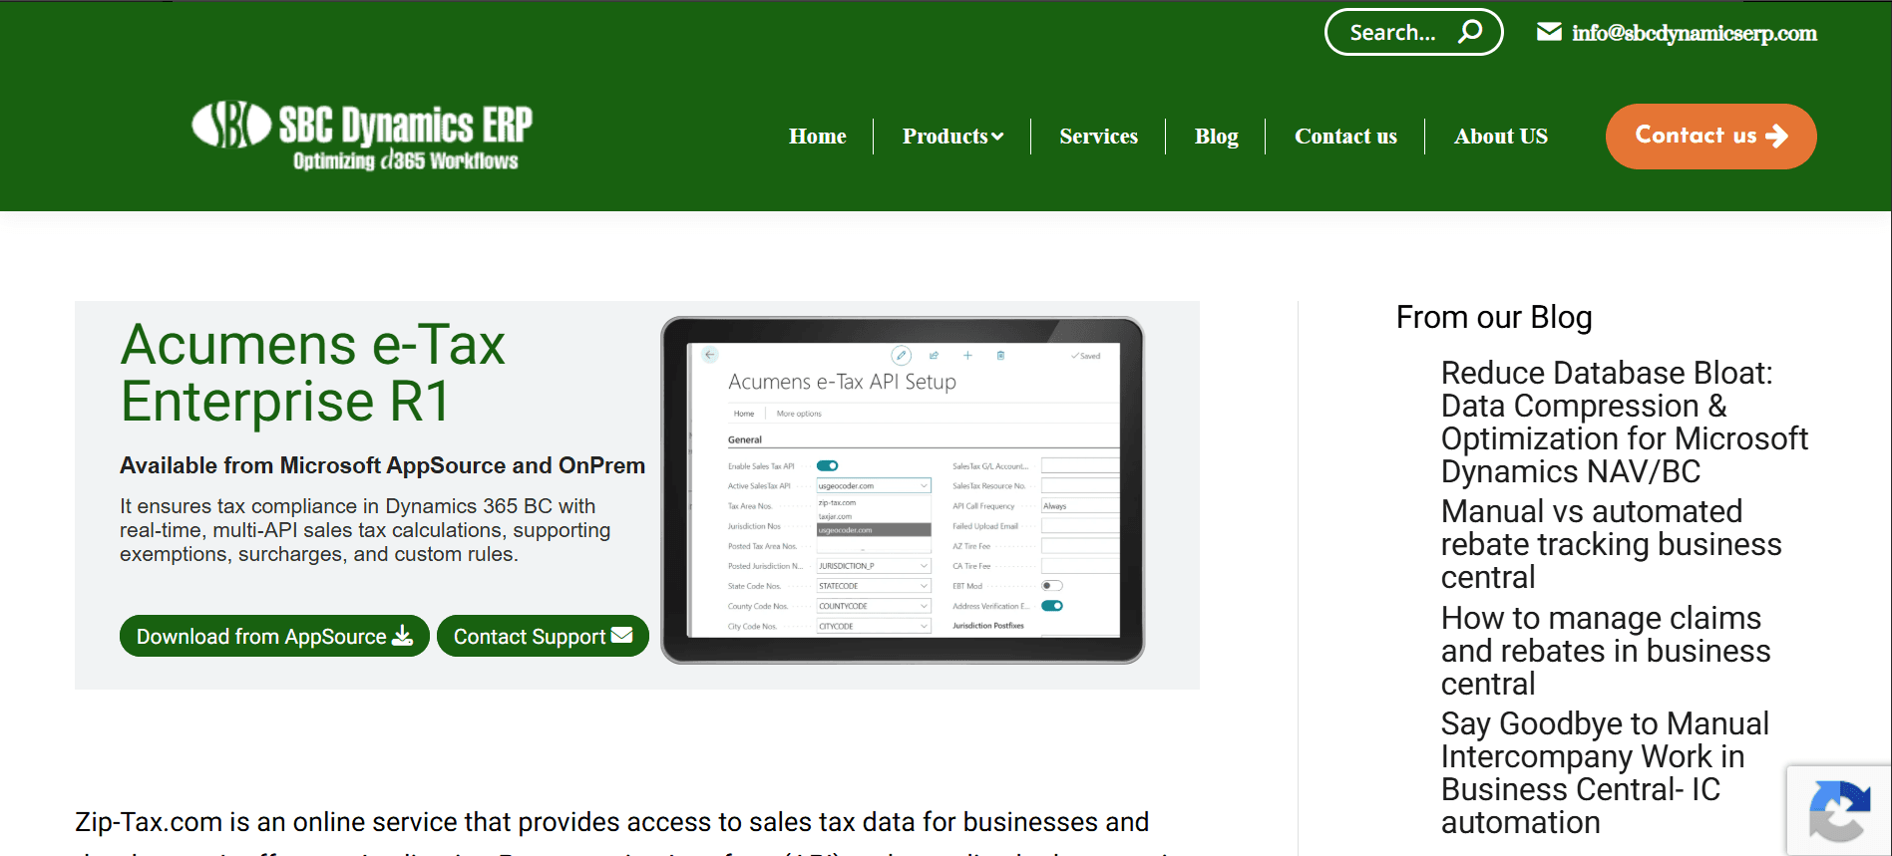Click the Contact Support button
The width and height of the screenshot is (1892, 856).
click(543, 636)
